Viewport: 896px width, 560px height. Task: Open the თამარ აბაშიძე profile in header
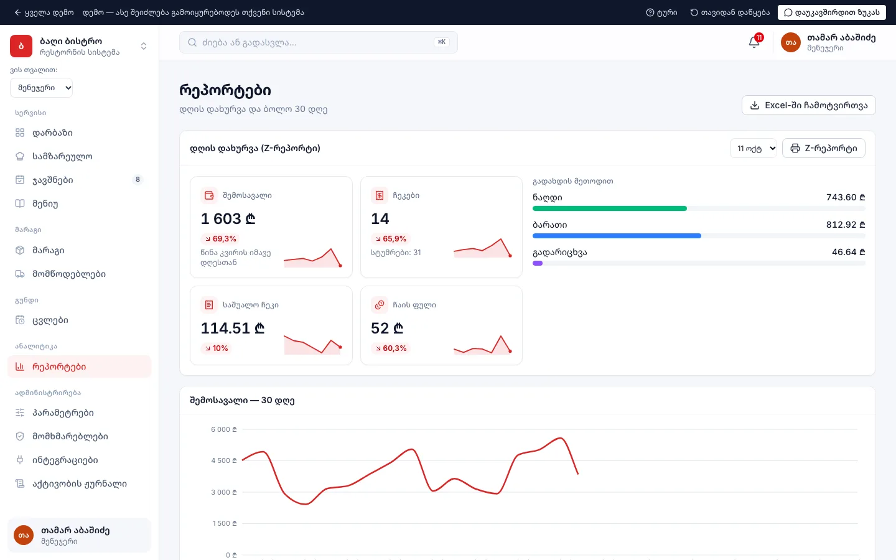(828, 42)
